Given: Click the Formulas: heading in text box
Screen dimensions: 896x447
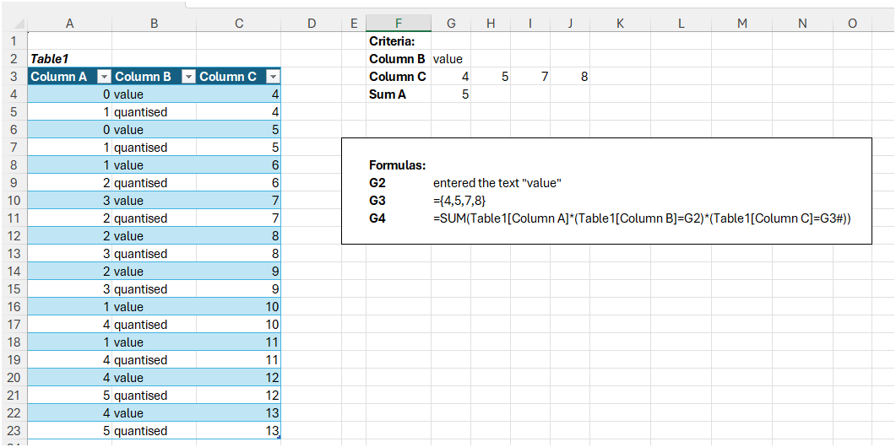Looking at the screenshot, I should coord(398,165).
